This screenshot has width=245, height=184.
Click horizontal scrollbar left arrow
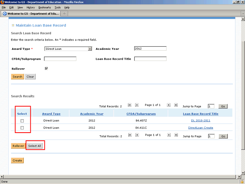[2, 177]
